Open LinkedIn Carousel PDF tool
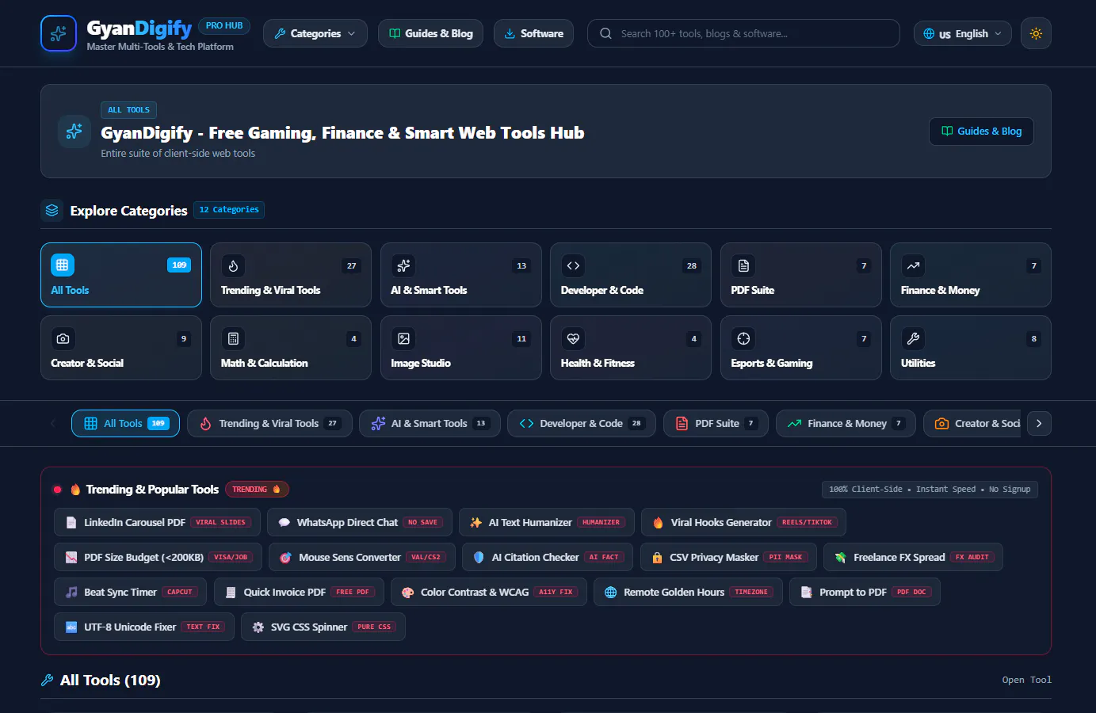 tap(157, 523)
